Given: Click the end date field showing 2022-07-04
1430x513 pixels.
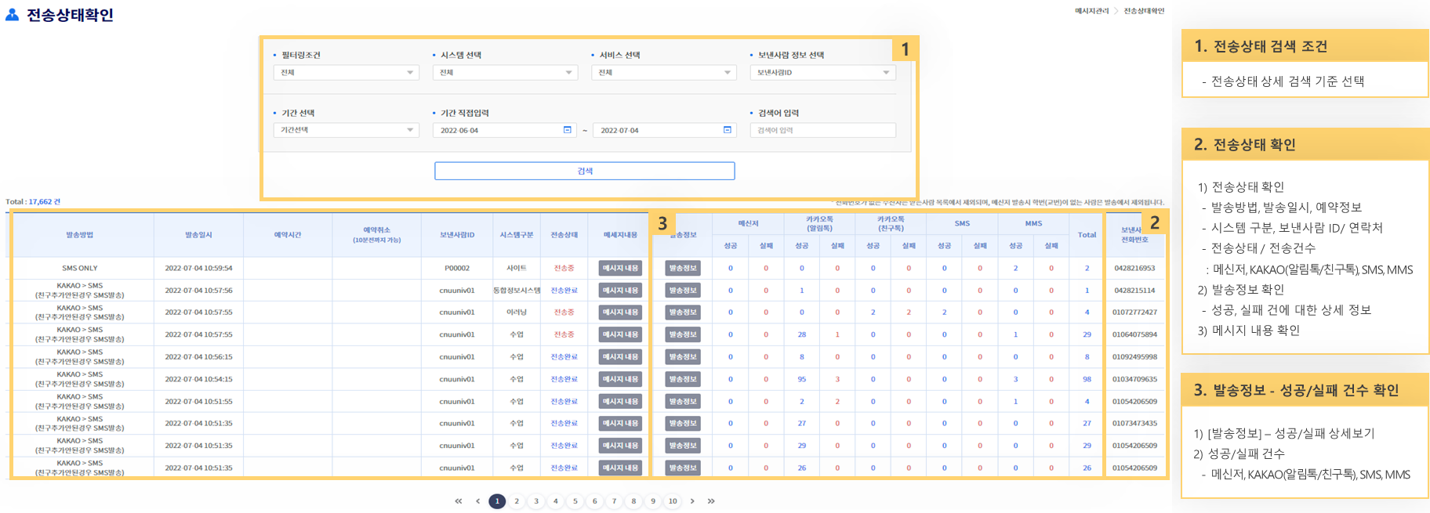Looking at the screenshot, I should (663, 130).
